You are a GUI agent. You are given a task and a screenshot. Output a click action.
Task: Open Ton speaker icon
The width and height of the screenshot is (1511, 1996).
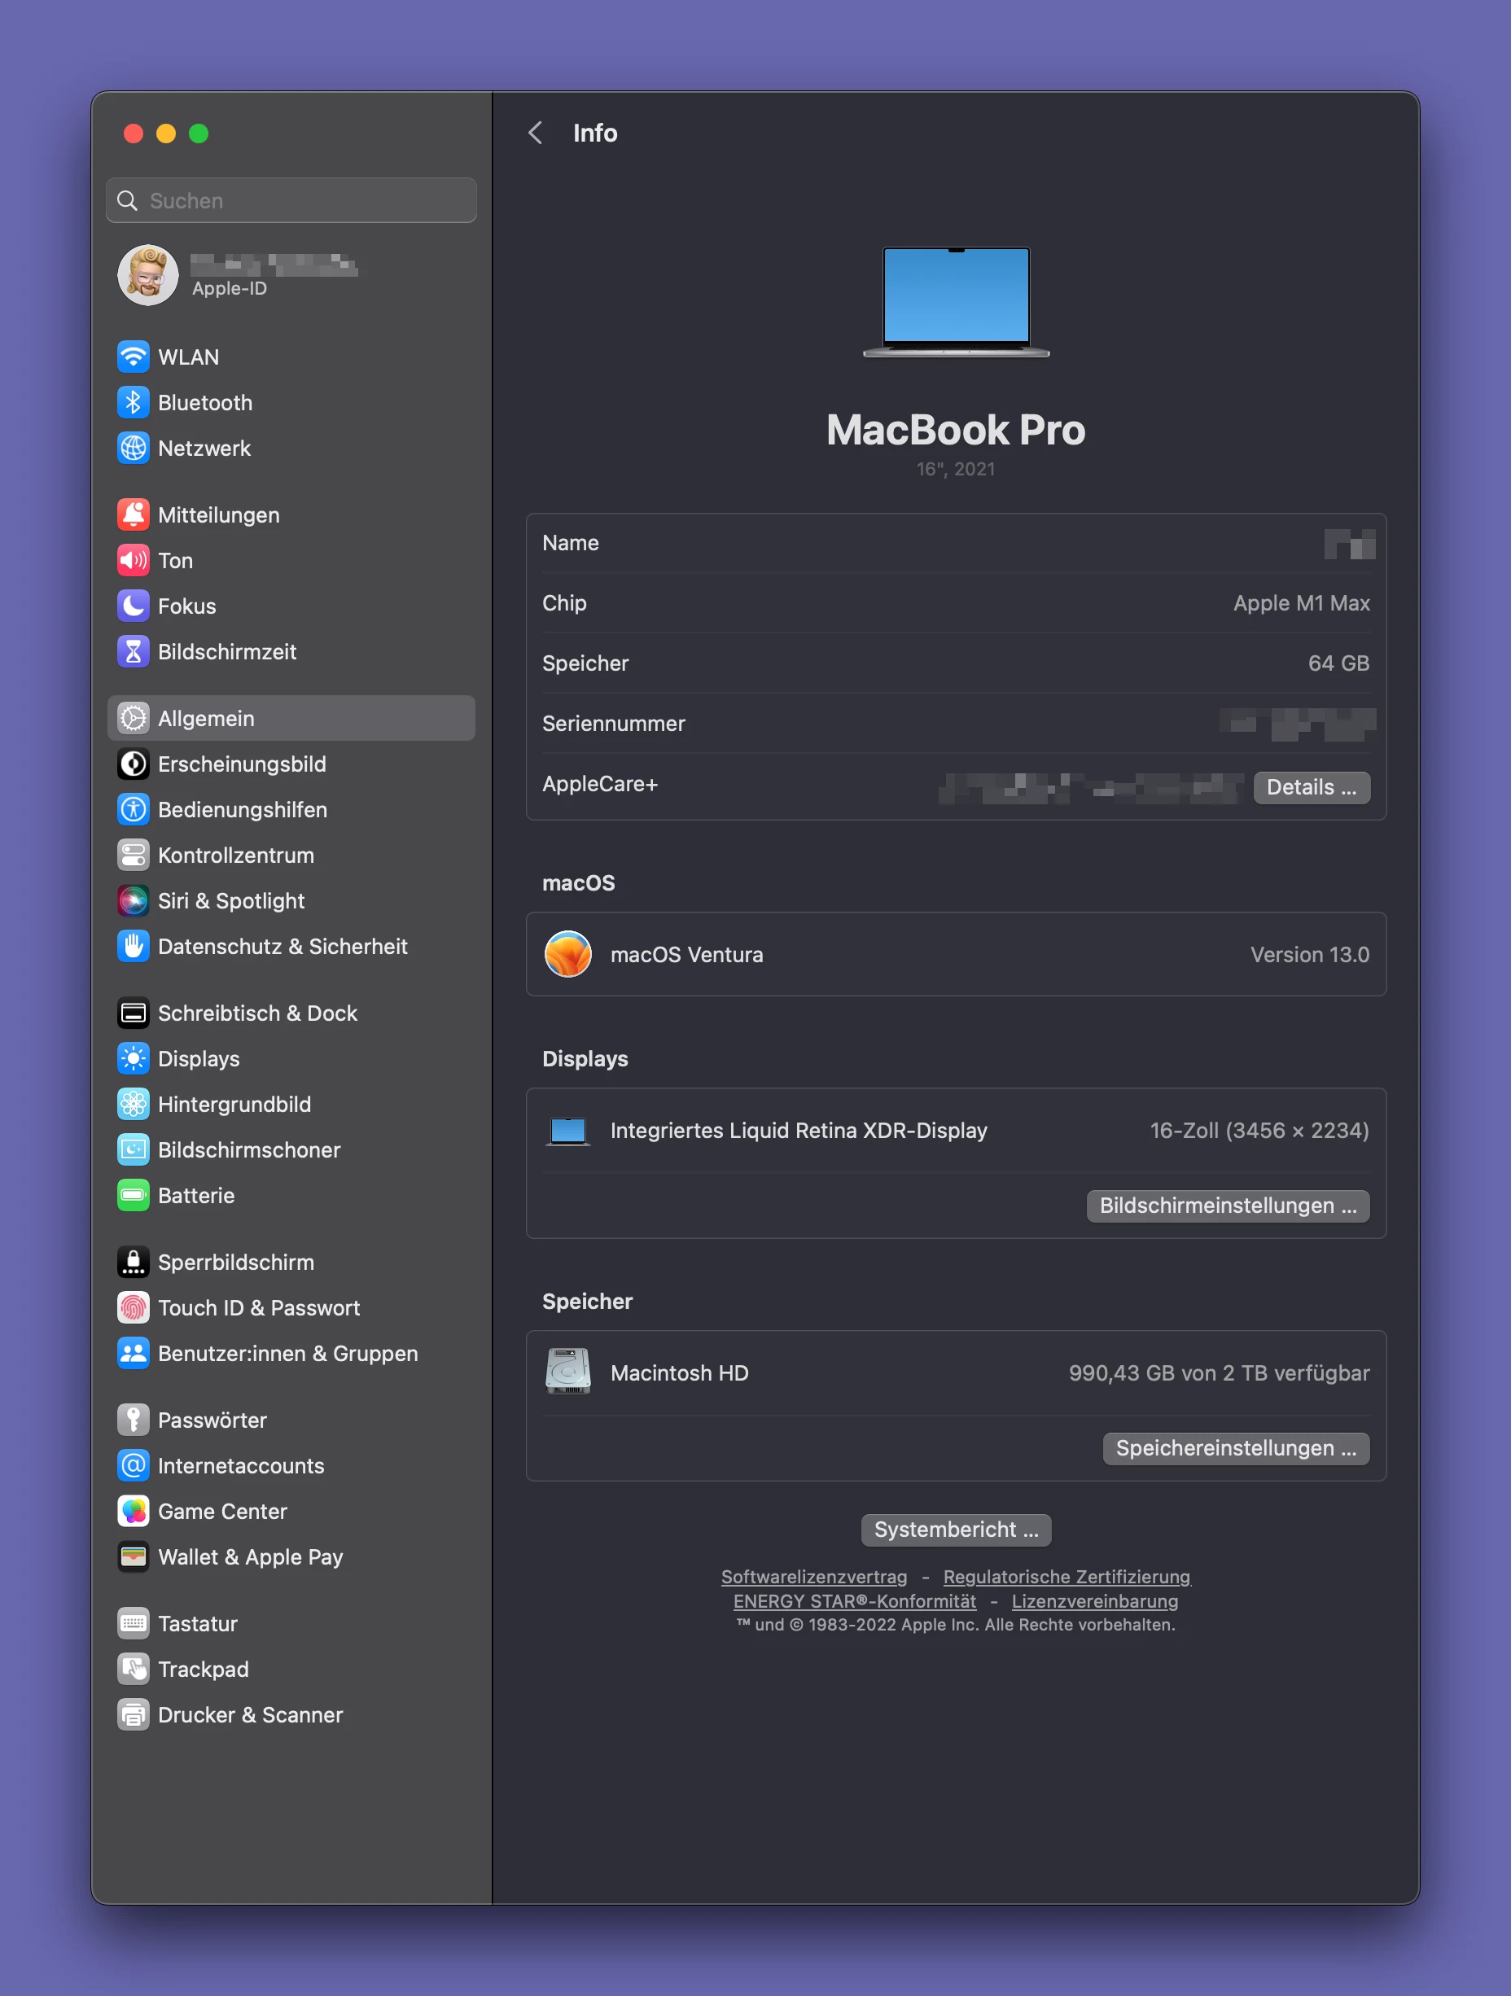(134, 560)
